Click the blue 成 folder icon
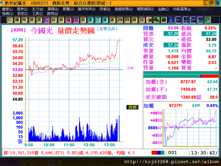221x166 pixels. pyautogui.click(x=171, y=20)
